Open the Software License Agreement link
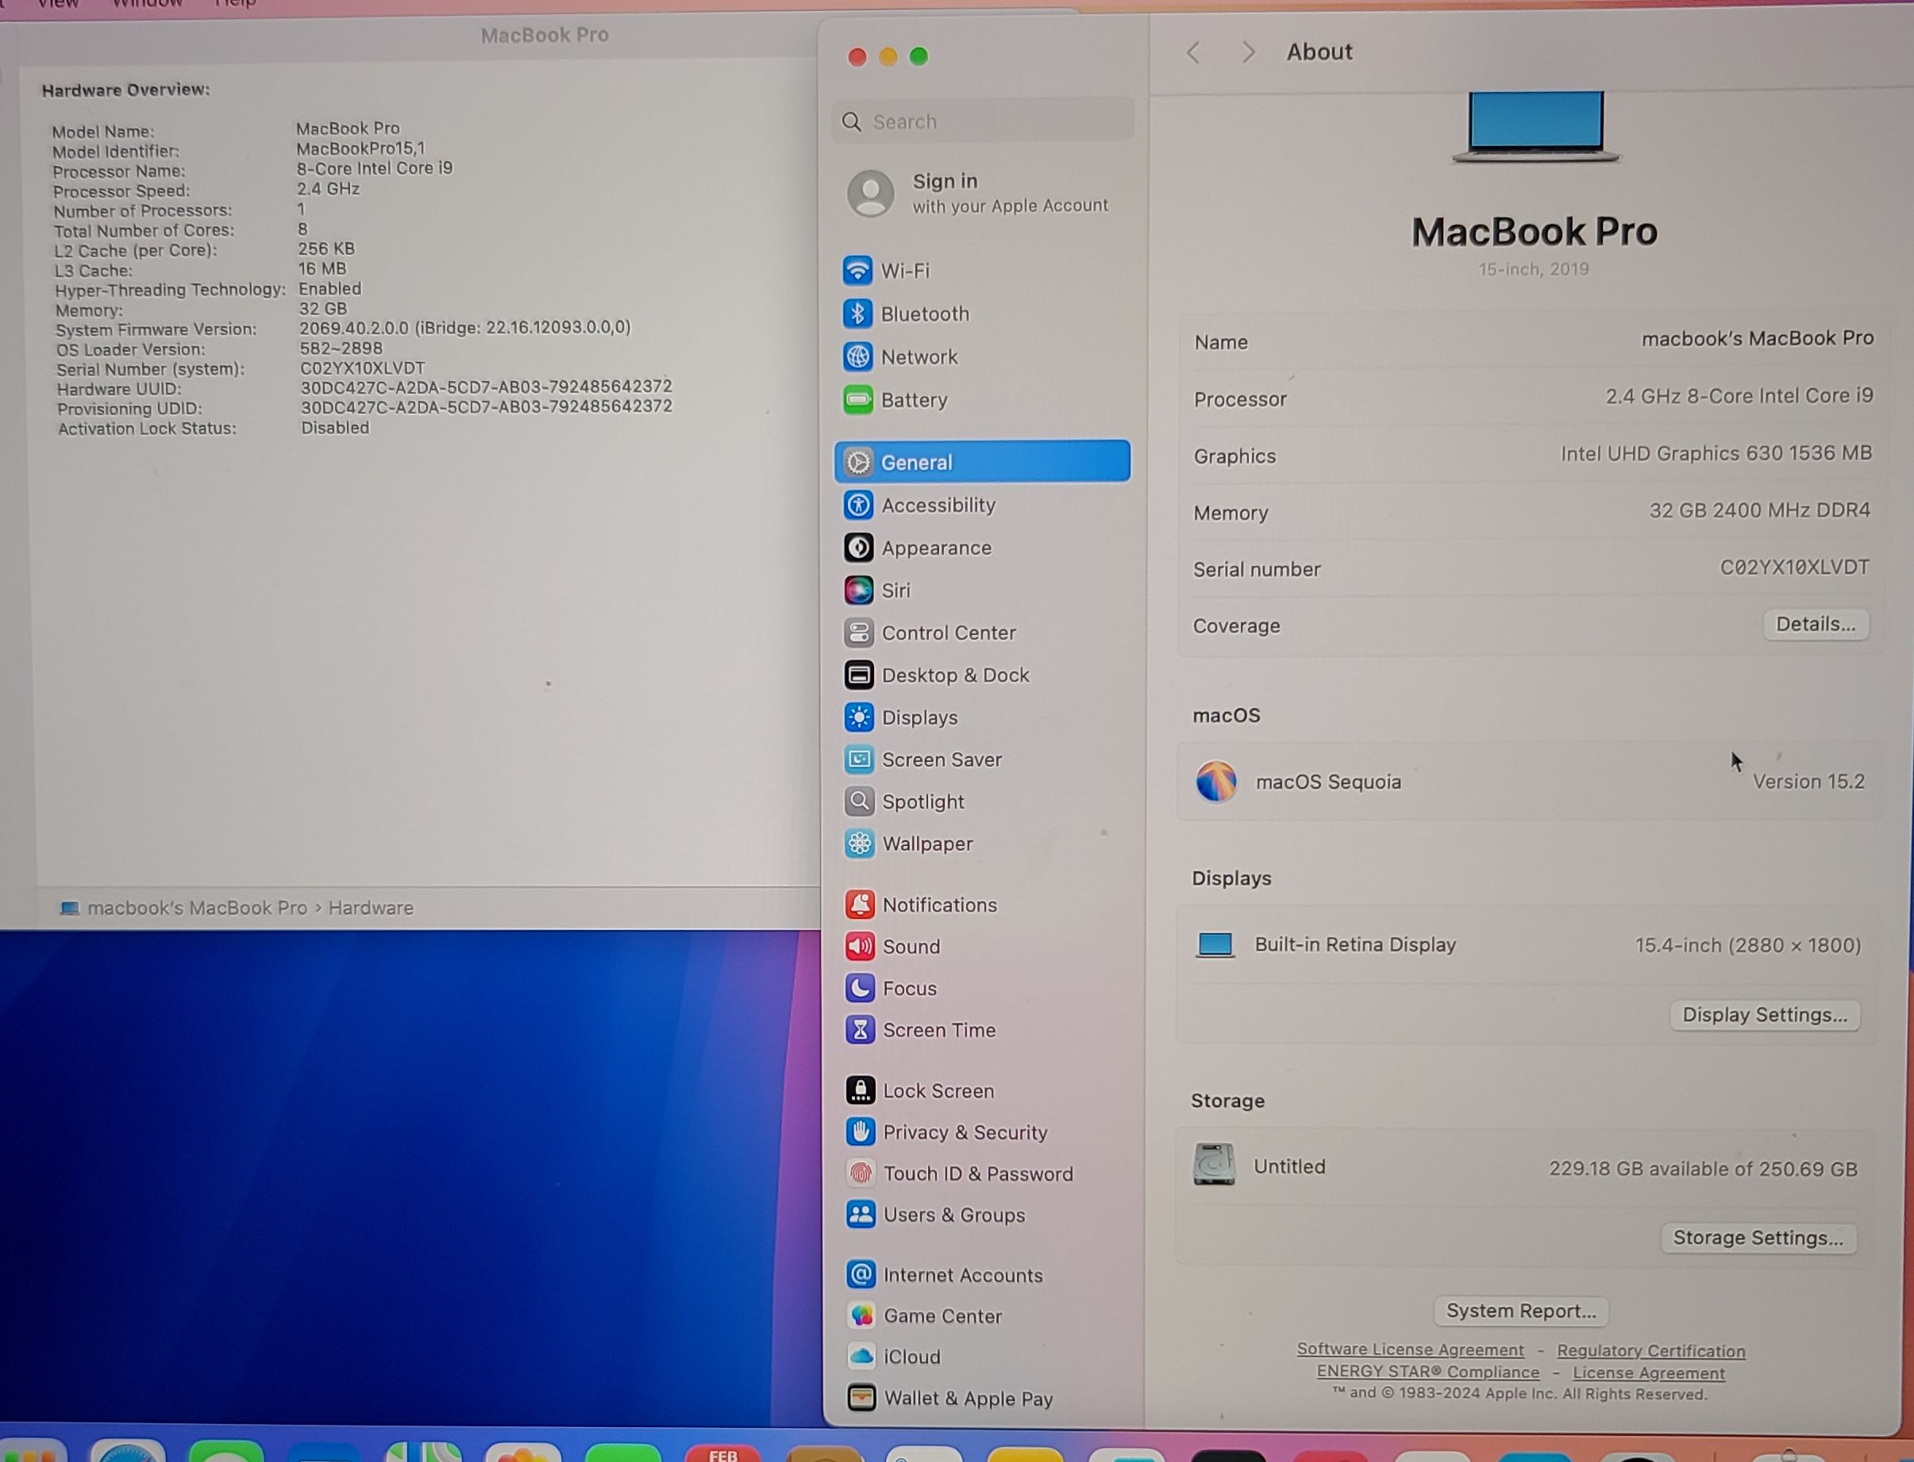 [x=1409, y=1350]
